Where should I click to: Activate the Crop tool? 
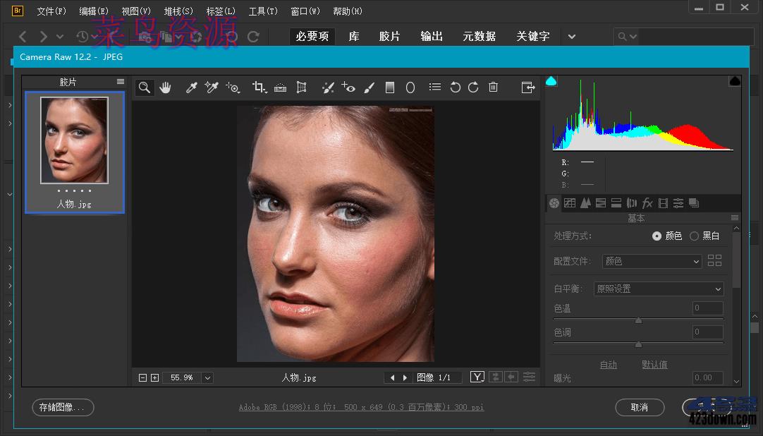[259, 87]
